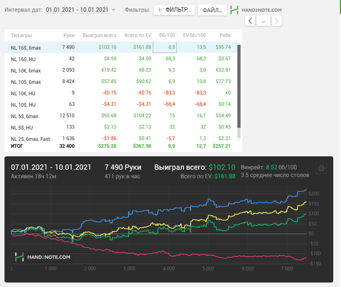Select the NL 16$, 6max row
Image resolution: width=341 pixels, height=287 pixels.
tap(120, 47)
